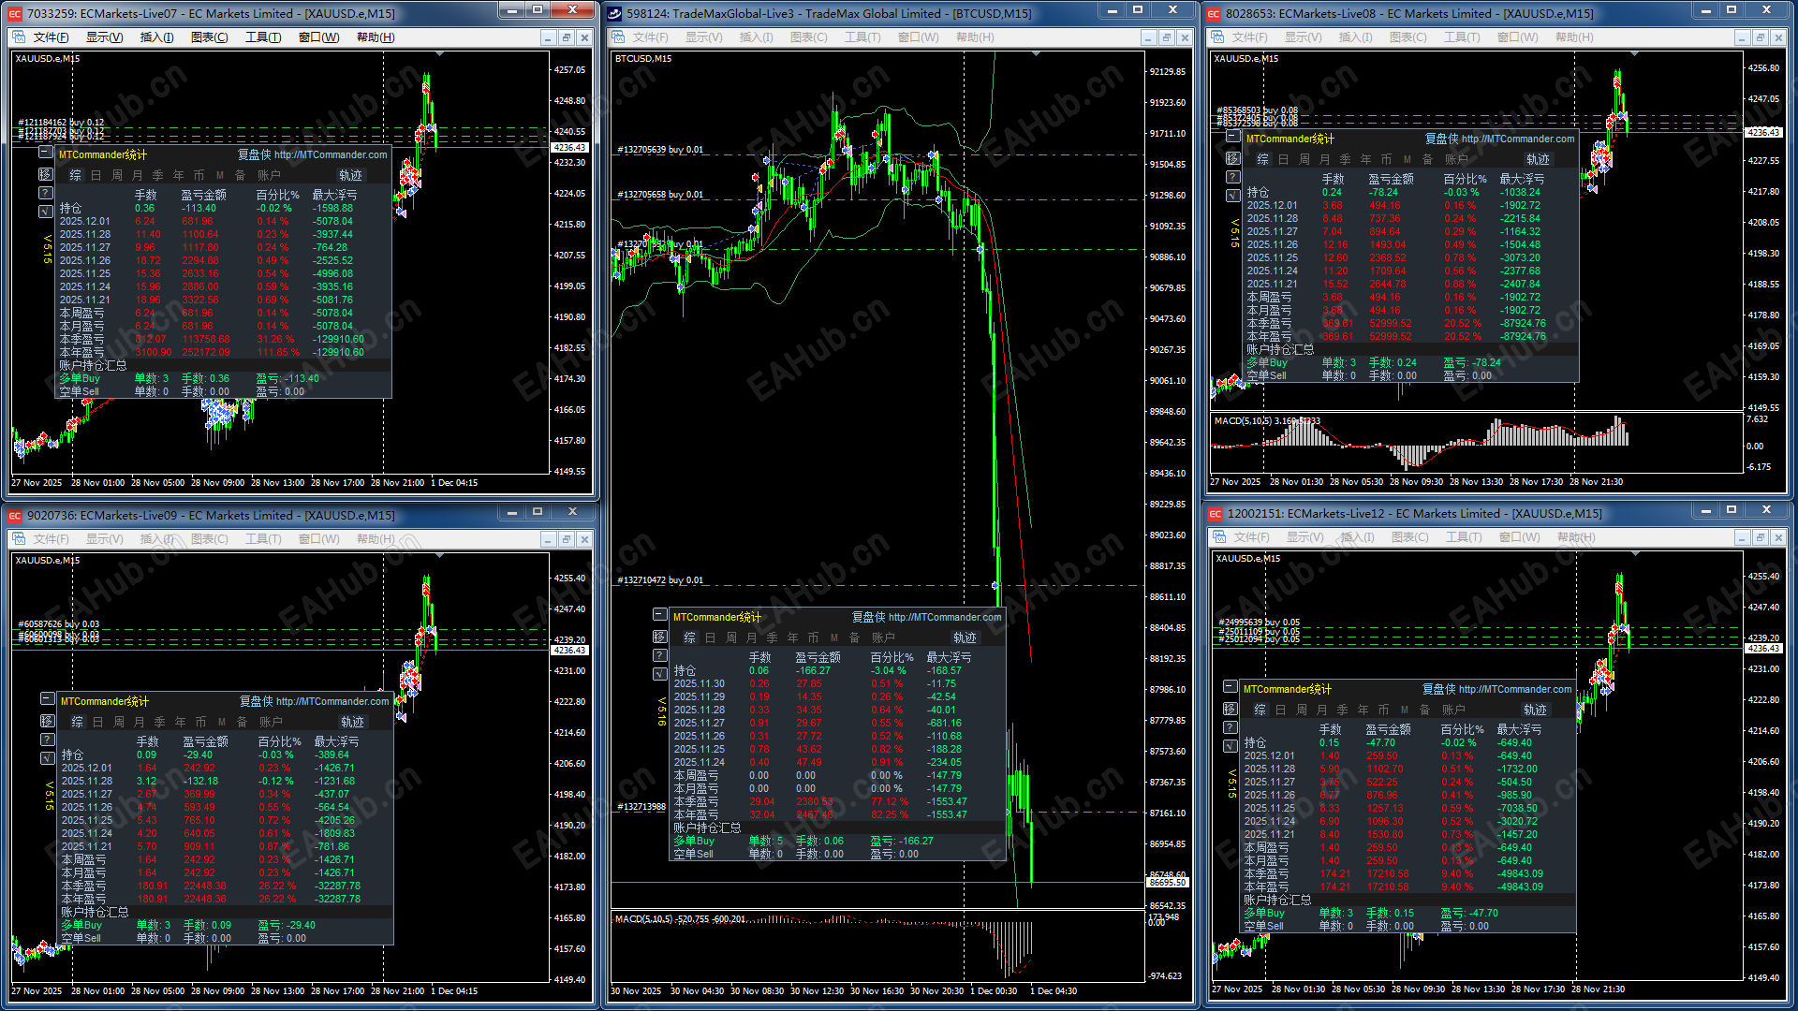This screenshot has height=1011, width=1798.
Task: Click the question mark icon in 7033259 window
Action: (x=45, y=193)
